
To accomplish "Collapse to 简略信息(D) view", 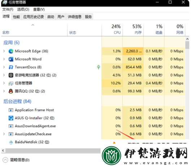I will [x=16, y=160].
